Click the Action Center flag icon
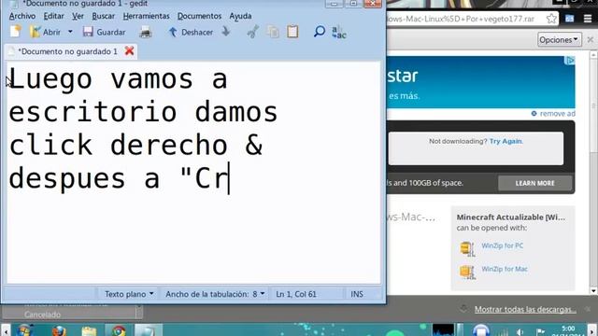The image size is (598, 336). [x=540, y=332]
